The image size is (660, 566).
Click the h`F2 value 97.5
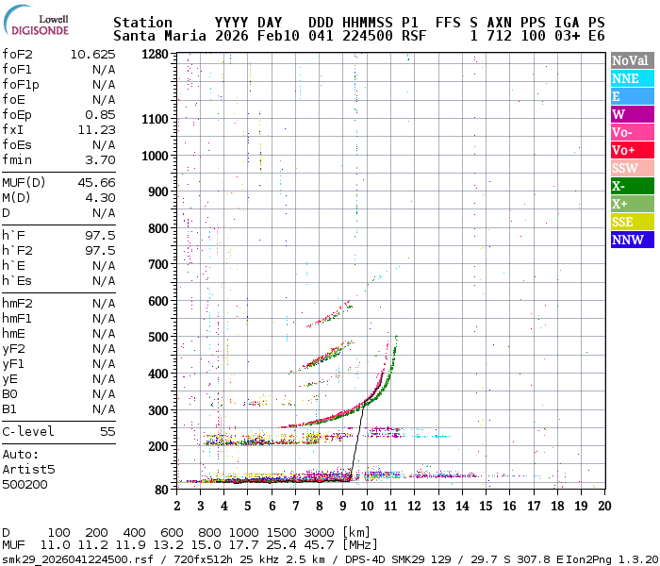pos(100,251)
